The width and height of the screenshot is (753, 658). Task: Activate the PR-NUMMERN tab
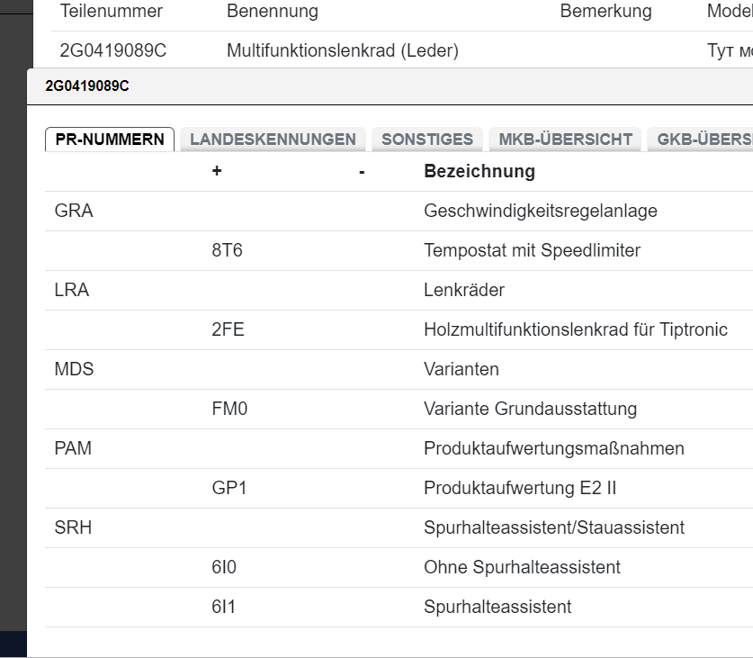(110, 140)
